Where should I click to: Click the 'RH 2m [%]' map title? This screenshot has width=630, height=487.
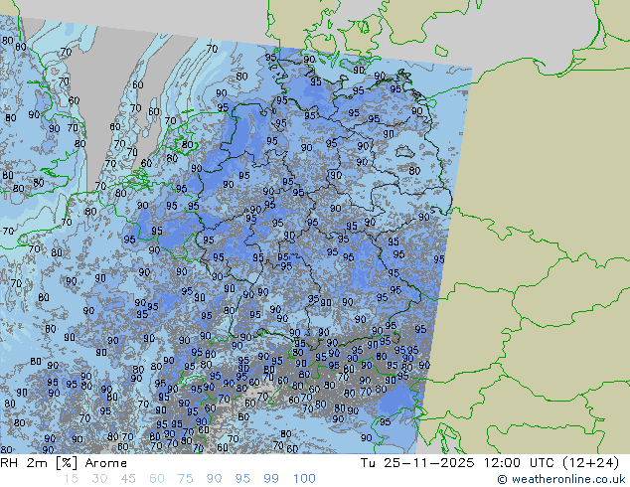tap(39, 463)
